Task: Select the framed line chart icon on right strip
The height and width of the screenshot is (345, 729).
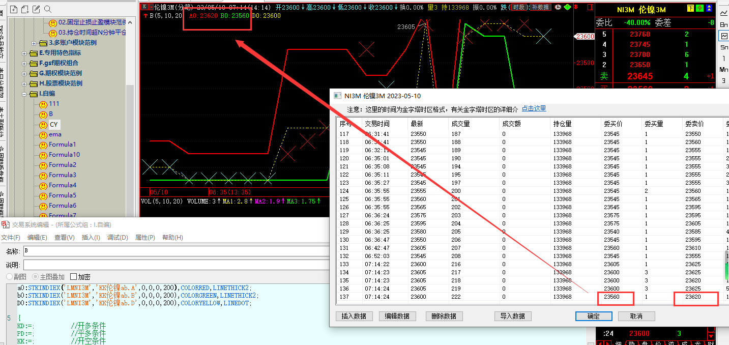Action: (723, 36)
